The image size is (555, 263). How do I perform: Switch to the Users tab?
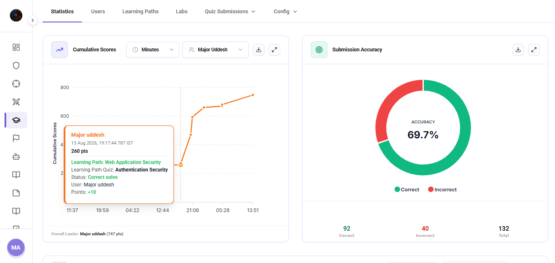click(x=98, y=12)
